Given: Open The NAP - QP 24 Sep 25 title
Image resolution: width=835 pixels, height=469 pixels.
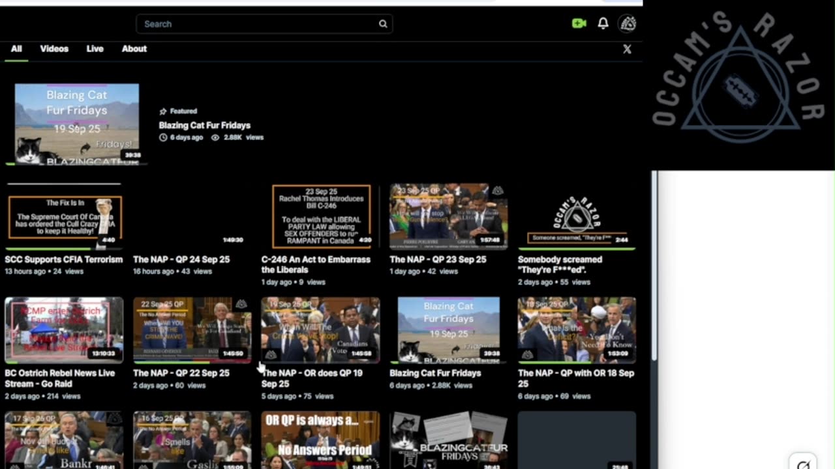Looking at the screenshot, I should click(x=181, y=259).
